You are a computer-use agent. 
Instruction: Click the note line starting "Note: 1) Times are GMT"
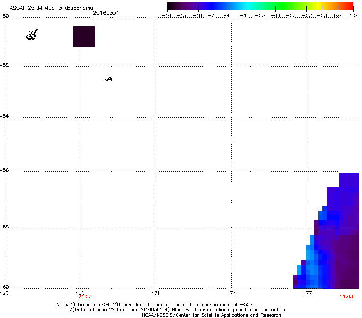[155, 305]
